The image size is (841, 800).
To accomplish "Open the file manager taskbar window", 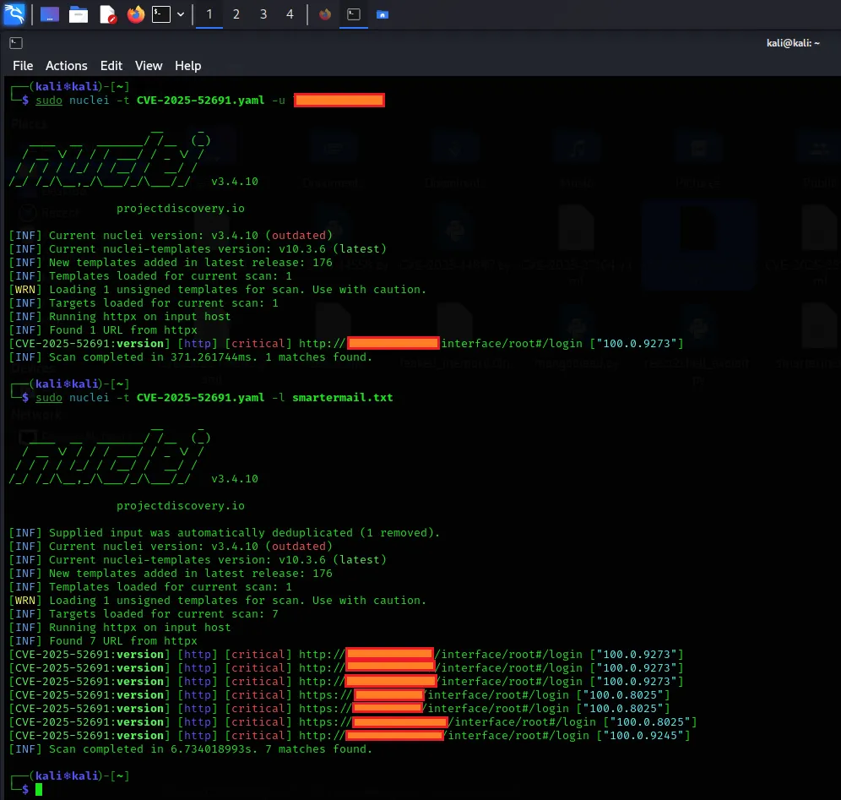I will 383,14.
